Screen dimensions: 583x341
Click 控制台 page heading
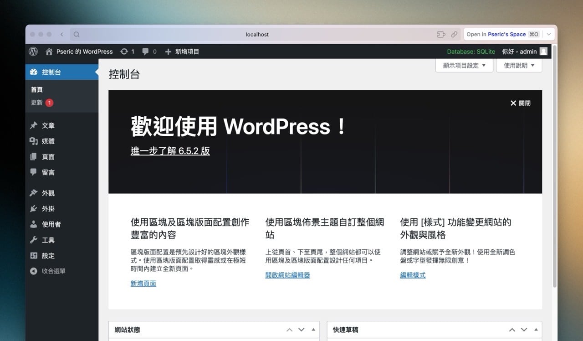[124, 74]
